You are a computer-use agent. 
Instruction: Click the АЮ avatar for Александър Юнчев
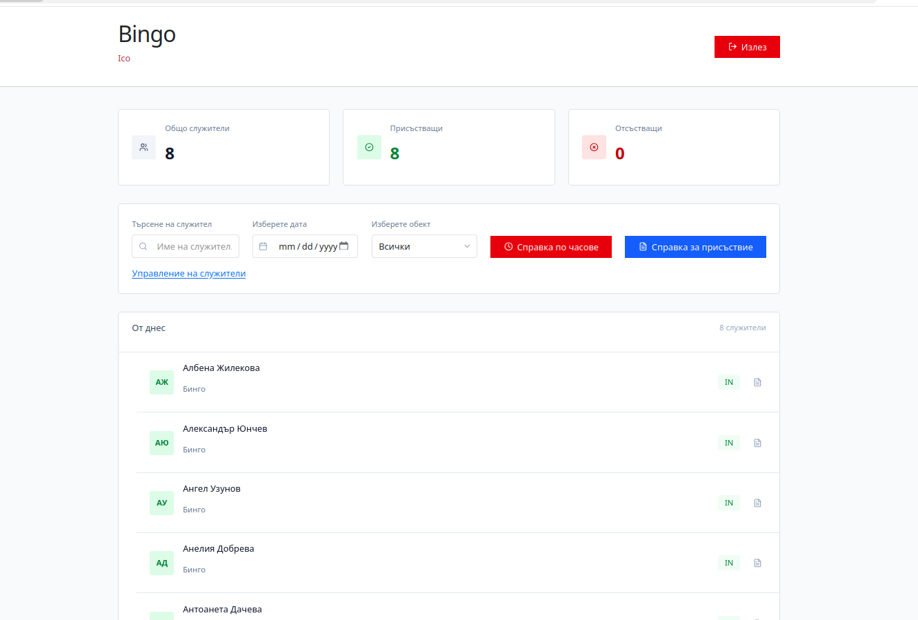(x=161, y=443)
